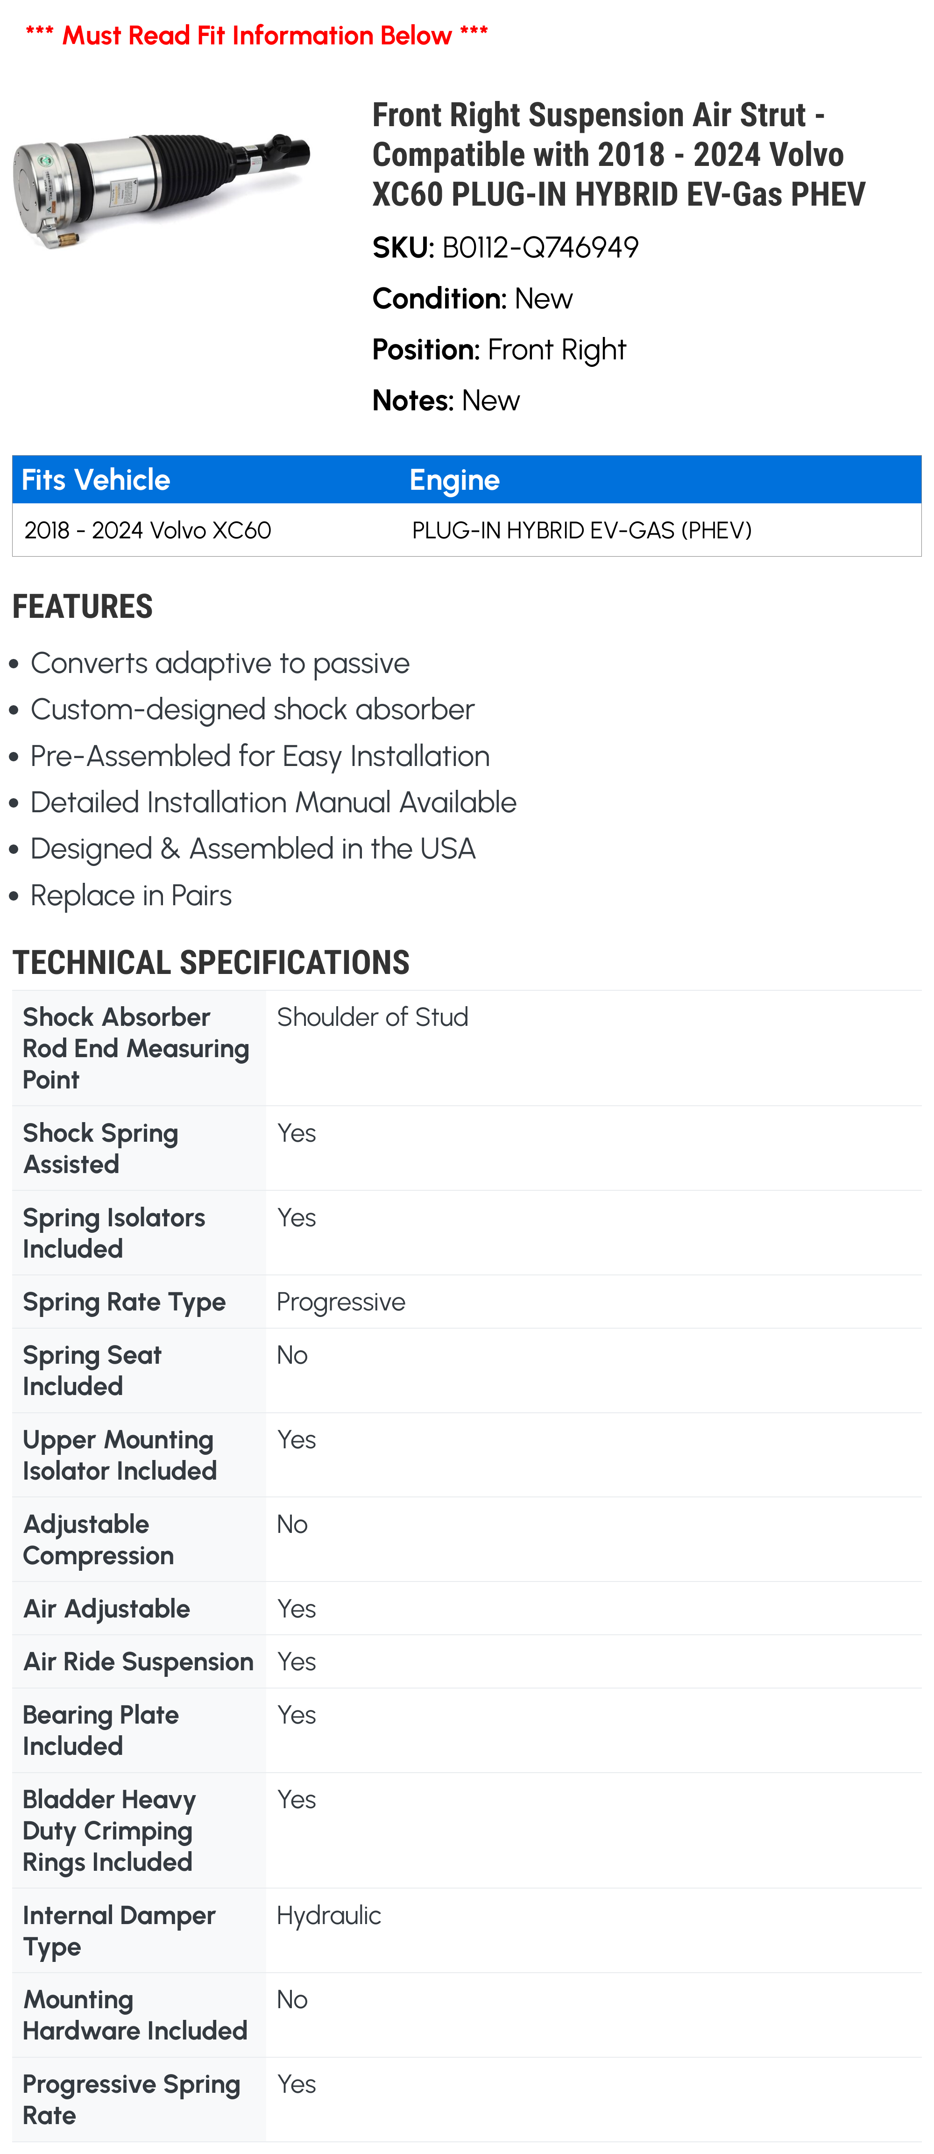This screenshot has width=934, height=2154.
Task: Click the Converts adaptive to passive bullet
Action: click(x=219, y=663)
